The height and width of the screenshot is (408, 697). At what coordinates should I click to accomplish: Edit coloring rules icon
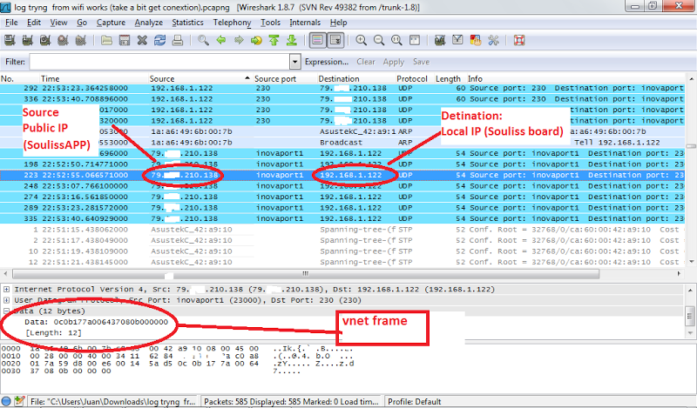(x=475, y=40)
